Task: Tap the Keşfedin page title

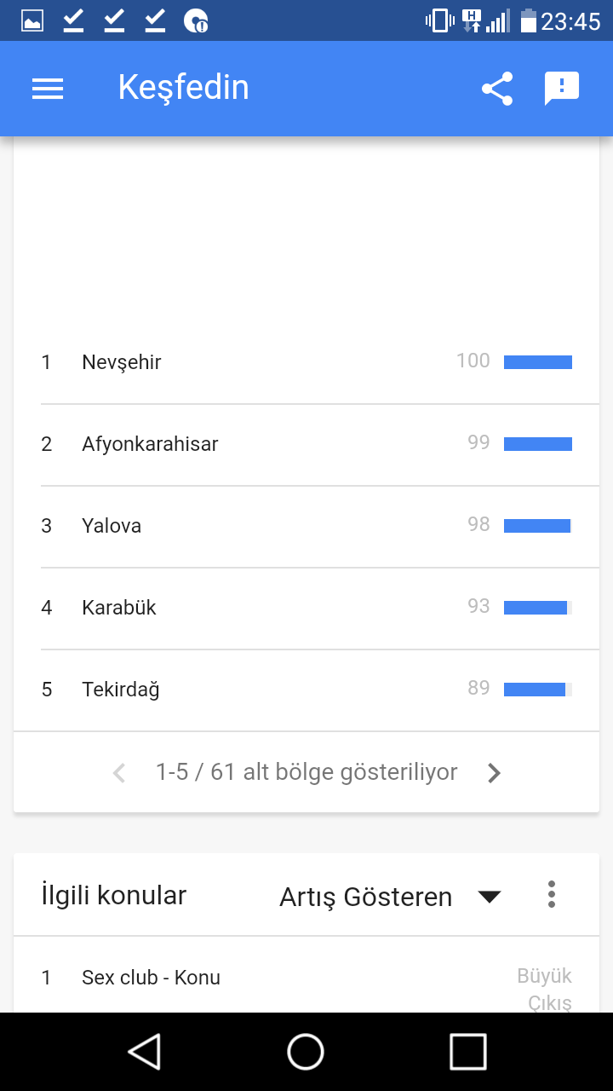Action: 183,88
